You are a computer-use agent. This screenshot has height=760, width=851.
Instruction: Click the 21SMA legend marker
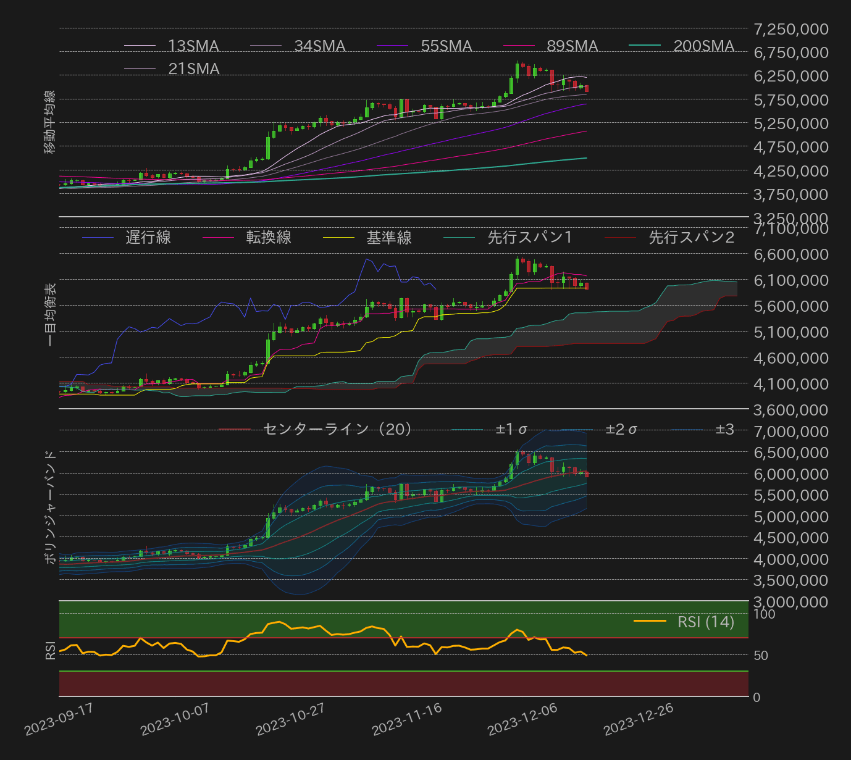[x=141, y=69]
